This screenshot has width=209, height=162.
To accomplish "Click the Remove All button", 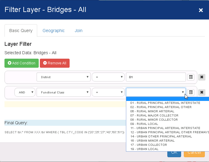I will (x=55, y=63).
